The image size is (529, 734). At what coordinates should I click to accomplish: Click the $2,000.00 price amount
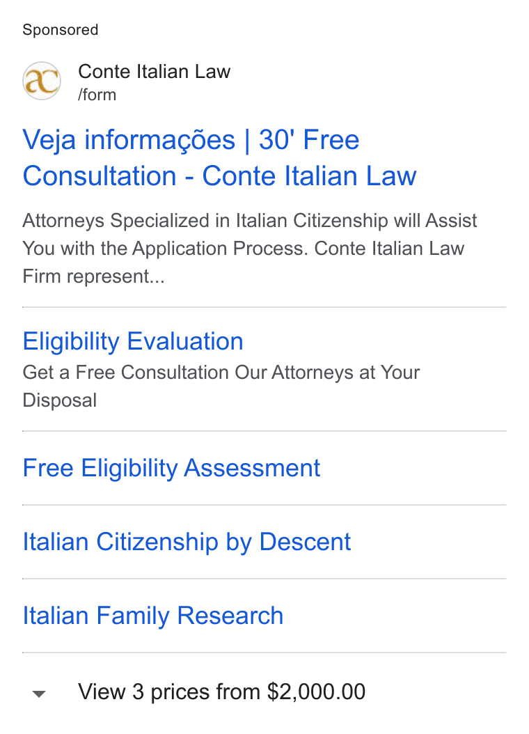point(316,692)
